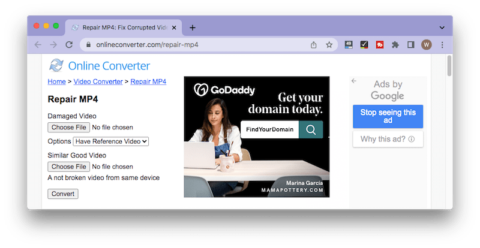Viewport: 480px width, 248px height.
Task: Click the page vertical scrollbar thumb
Action: click(x=449, y=65)
